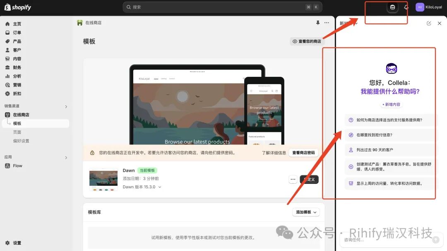447x251 pixels.
Task: Open Dawn 版本 15.3.0 dropdown
Action: tap(142, 187)
